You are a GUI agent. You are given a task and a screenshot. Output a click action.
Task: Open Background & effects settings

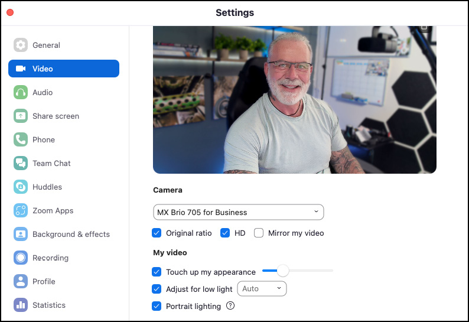point(64,234)
